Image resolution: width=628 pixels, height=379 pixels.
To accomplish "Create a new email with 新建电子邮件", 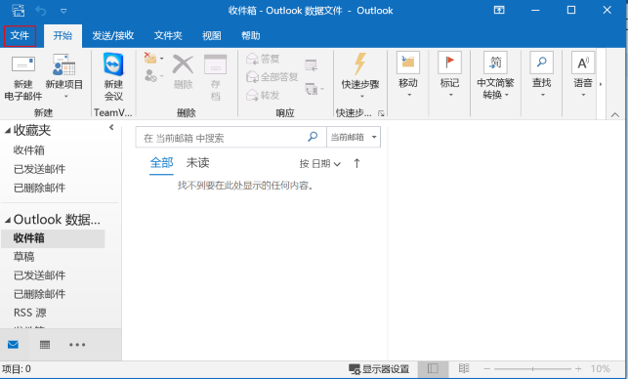I will (22, 77).
